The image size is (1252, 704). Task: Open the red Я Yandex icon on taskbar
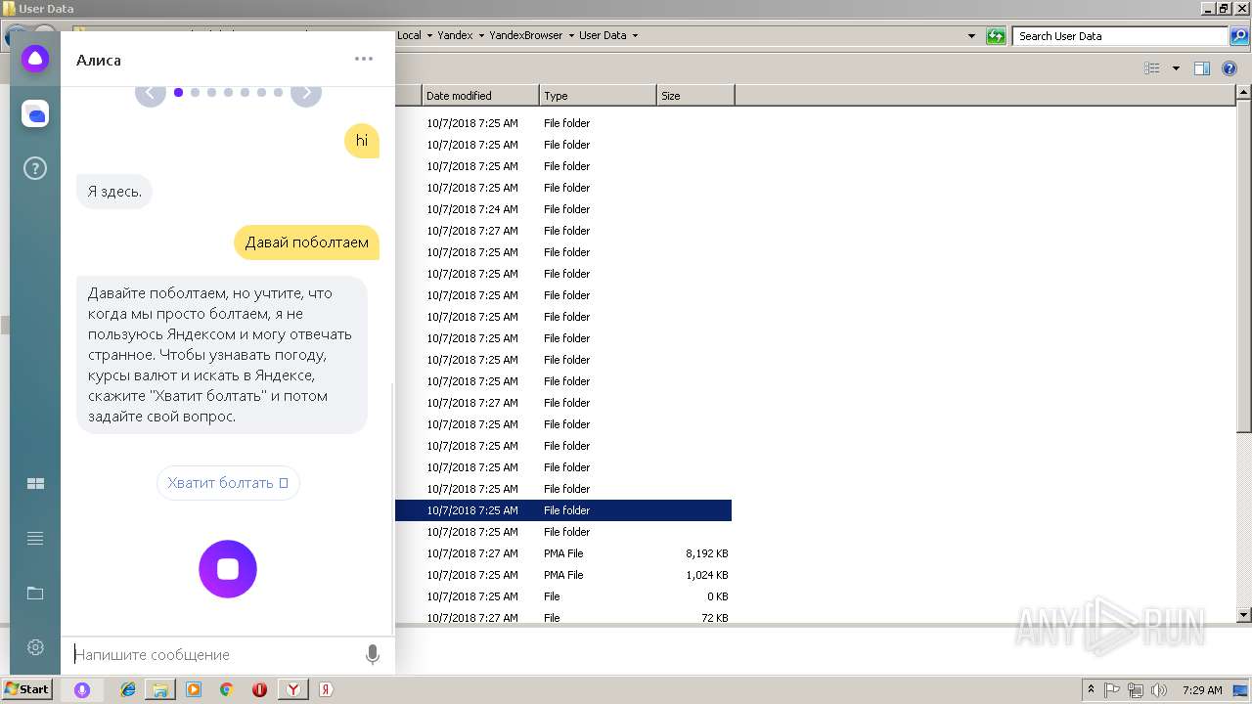point(326,689)
